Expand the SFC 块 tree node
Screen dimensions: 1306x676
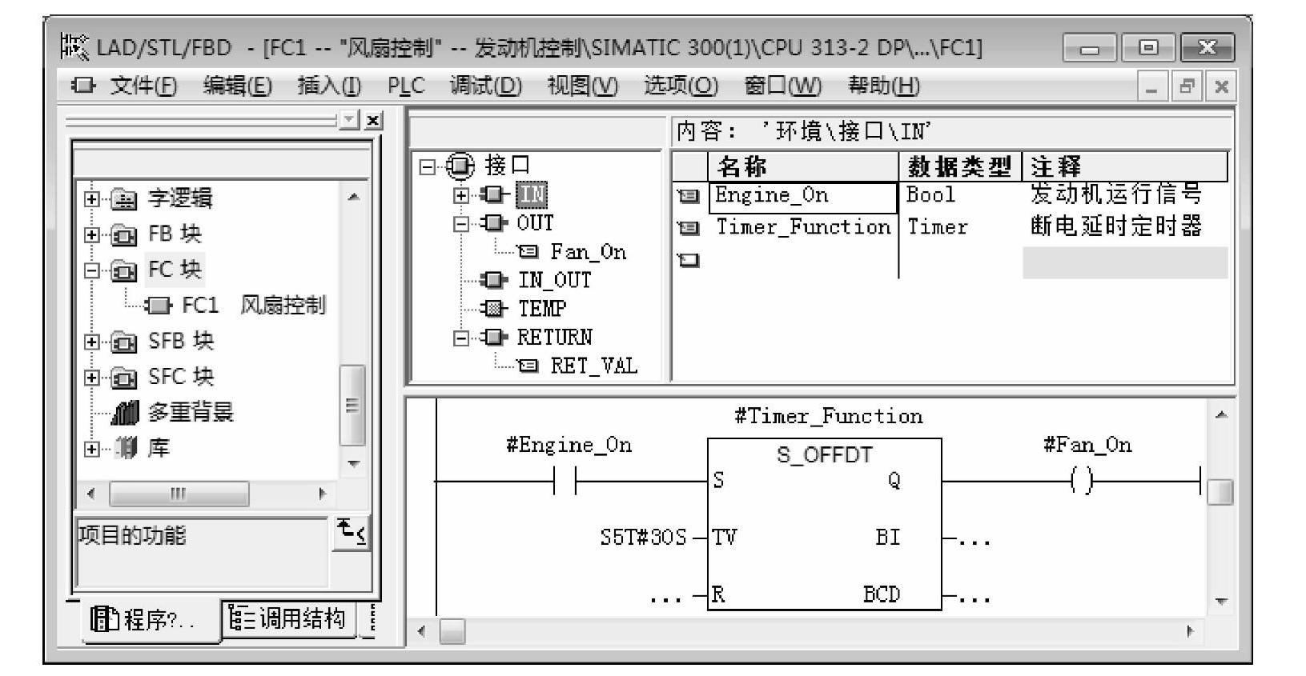(x=93, y=377)
